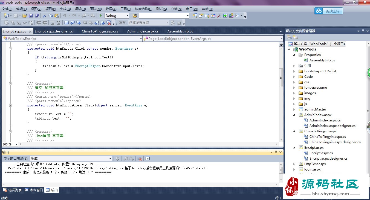Select the HttpTest.aspx file

[315, 164]
